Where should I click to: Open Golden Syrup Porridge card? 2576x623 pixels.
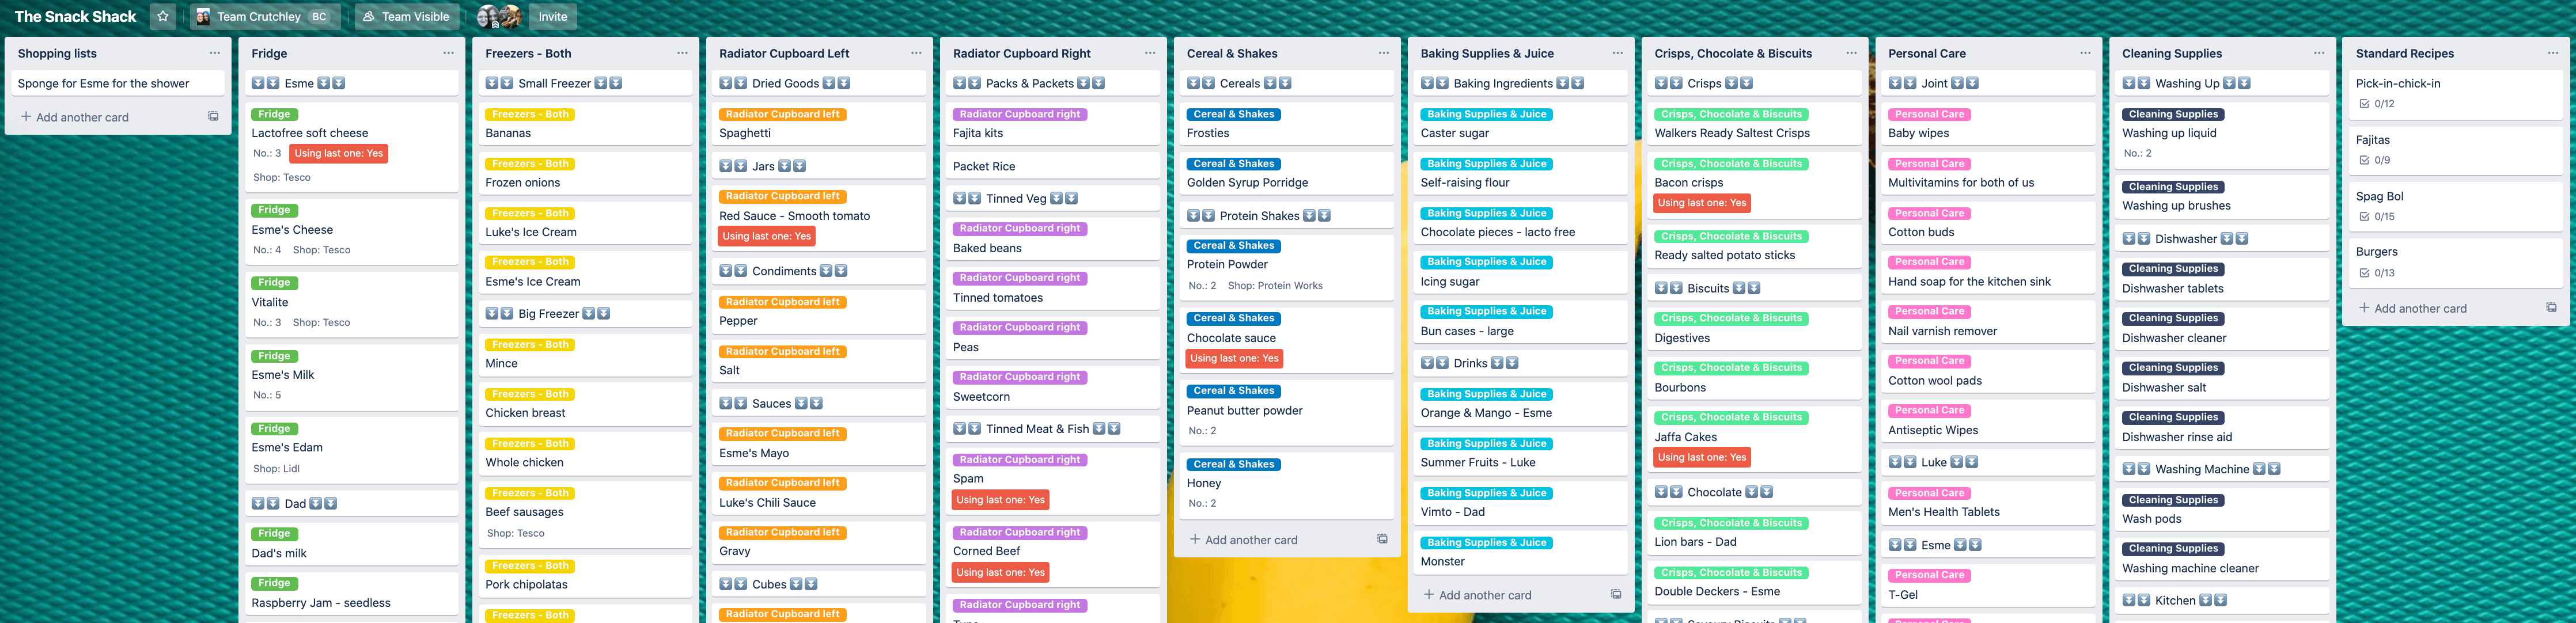pyautogui.click(x=1287, y=174)
